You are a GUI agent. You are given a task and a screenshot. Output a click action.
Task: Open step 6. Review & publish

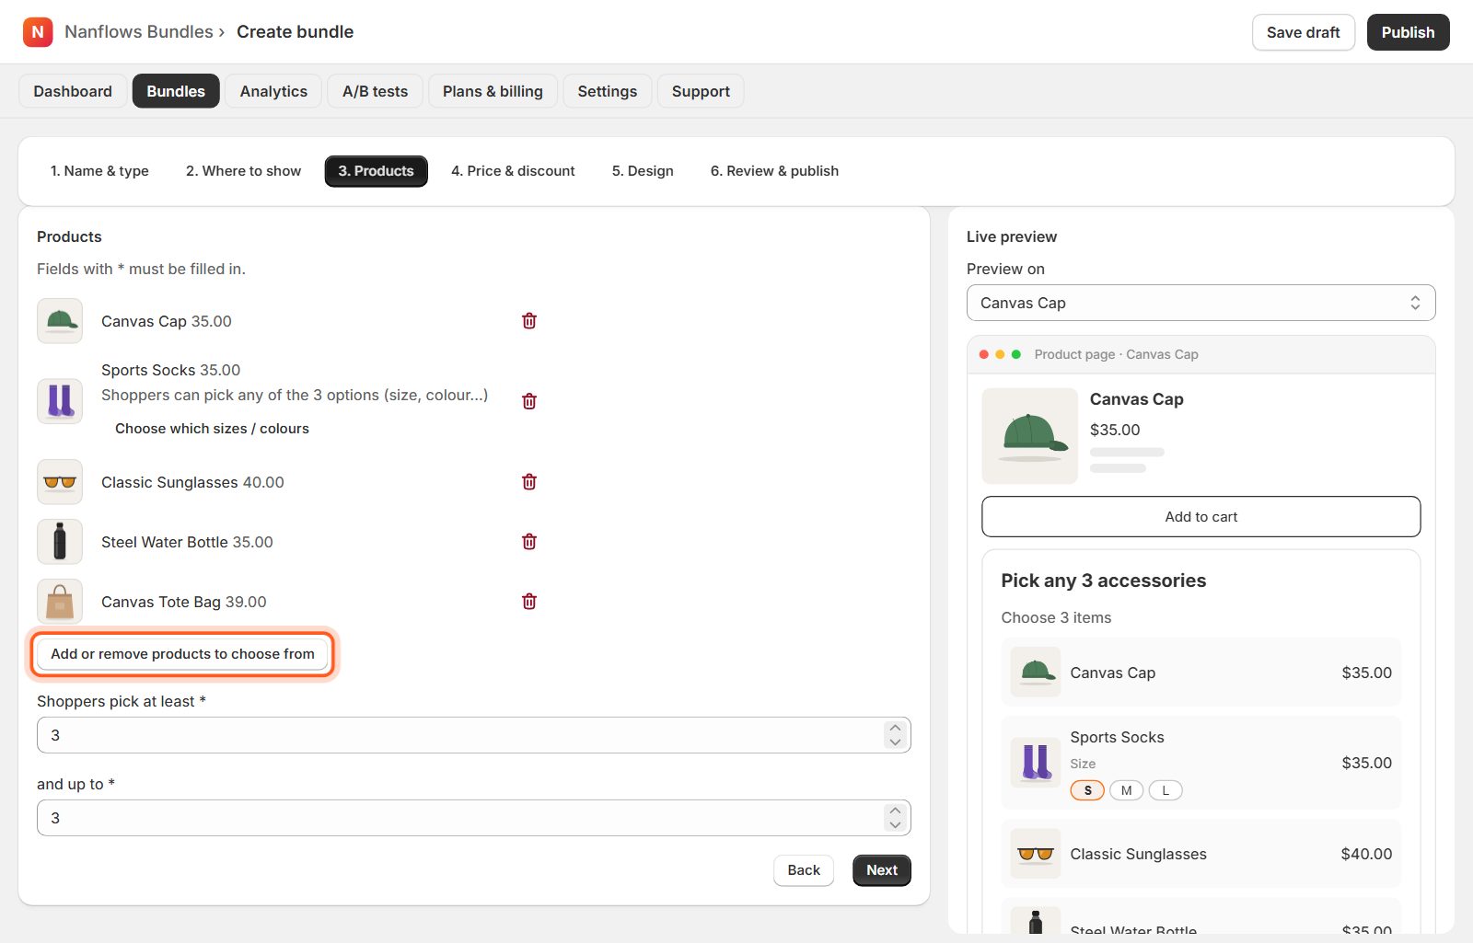(x=774, y=171)
